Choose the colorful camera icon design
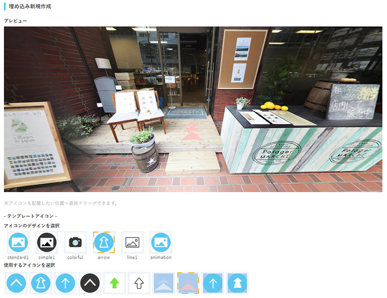387x298 pixels. [x=75, y=242]
